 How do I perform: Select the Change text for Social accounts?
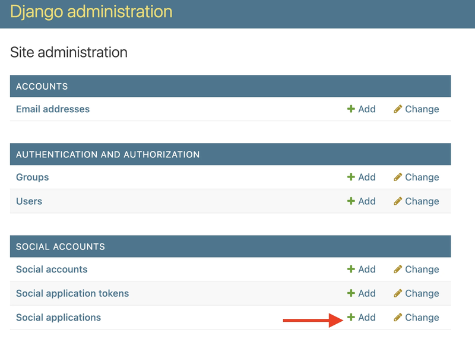(x=422, y=270)
